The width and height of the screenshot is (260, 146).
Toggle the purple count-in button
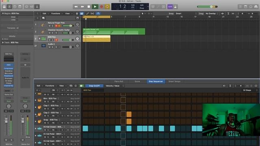(x=170, y=6)
